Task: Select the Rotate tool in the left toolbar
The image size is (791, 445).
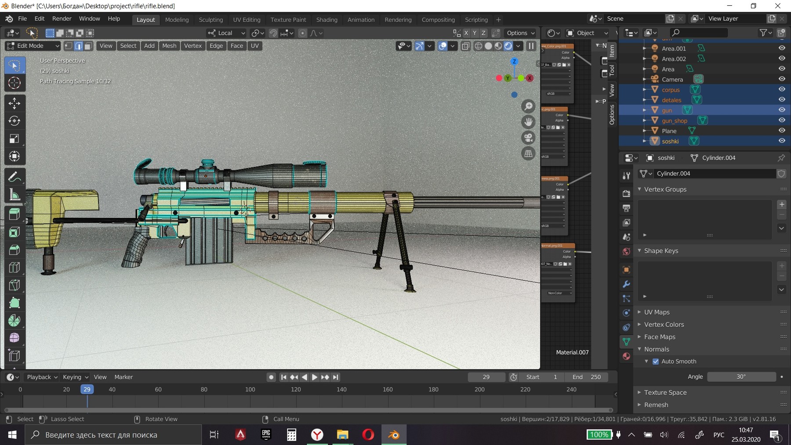Action: 14,121
